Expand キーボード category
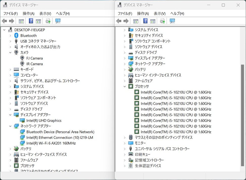Viewport: 246px width, 180px height. tap(10, 69)
